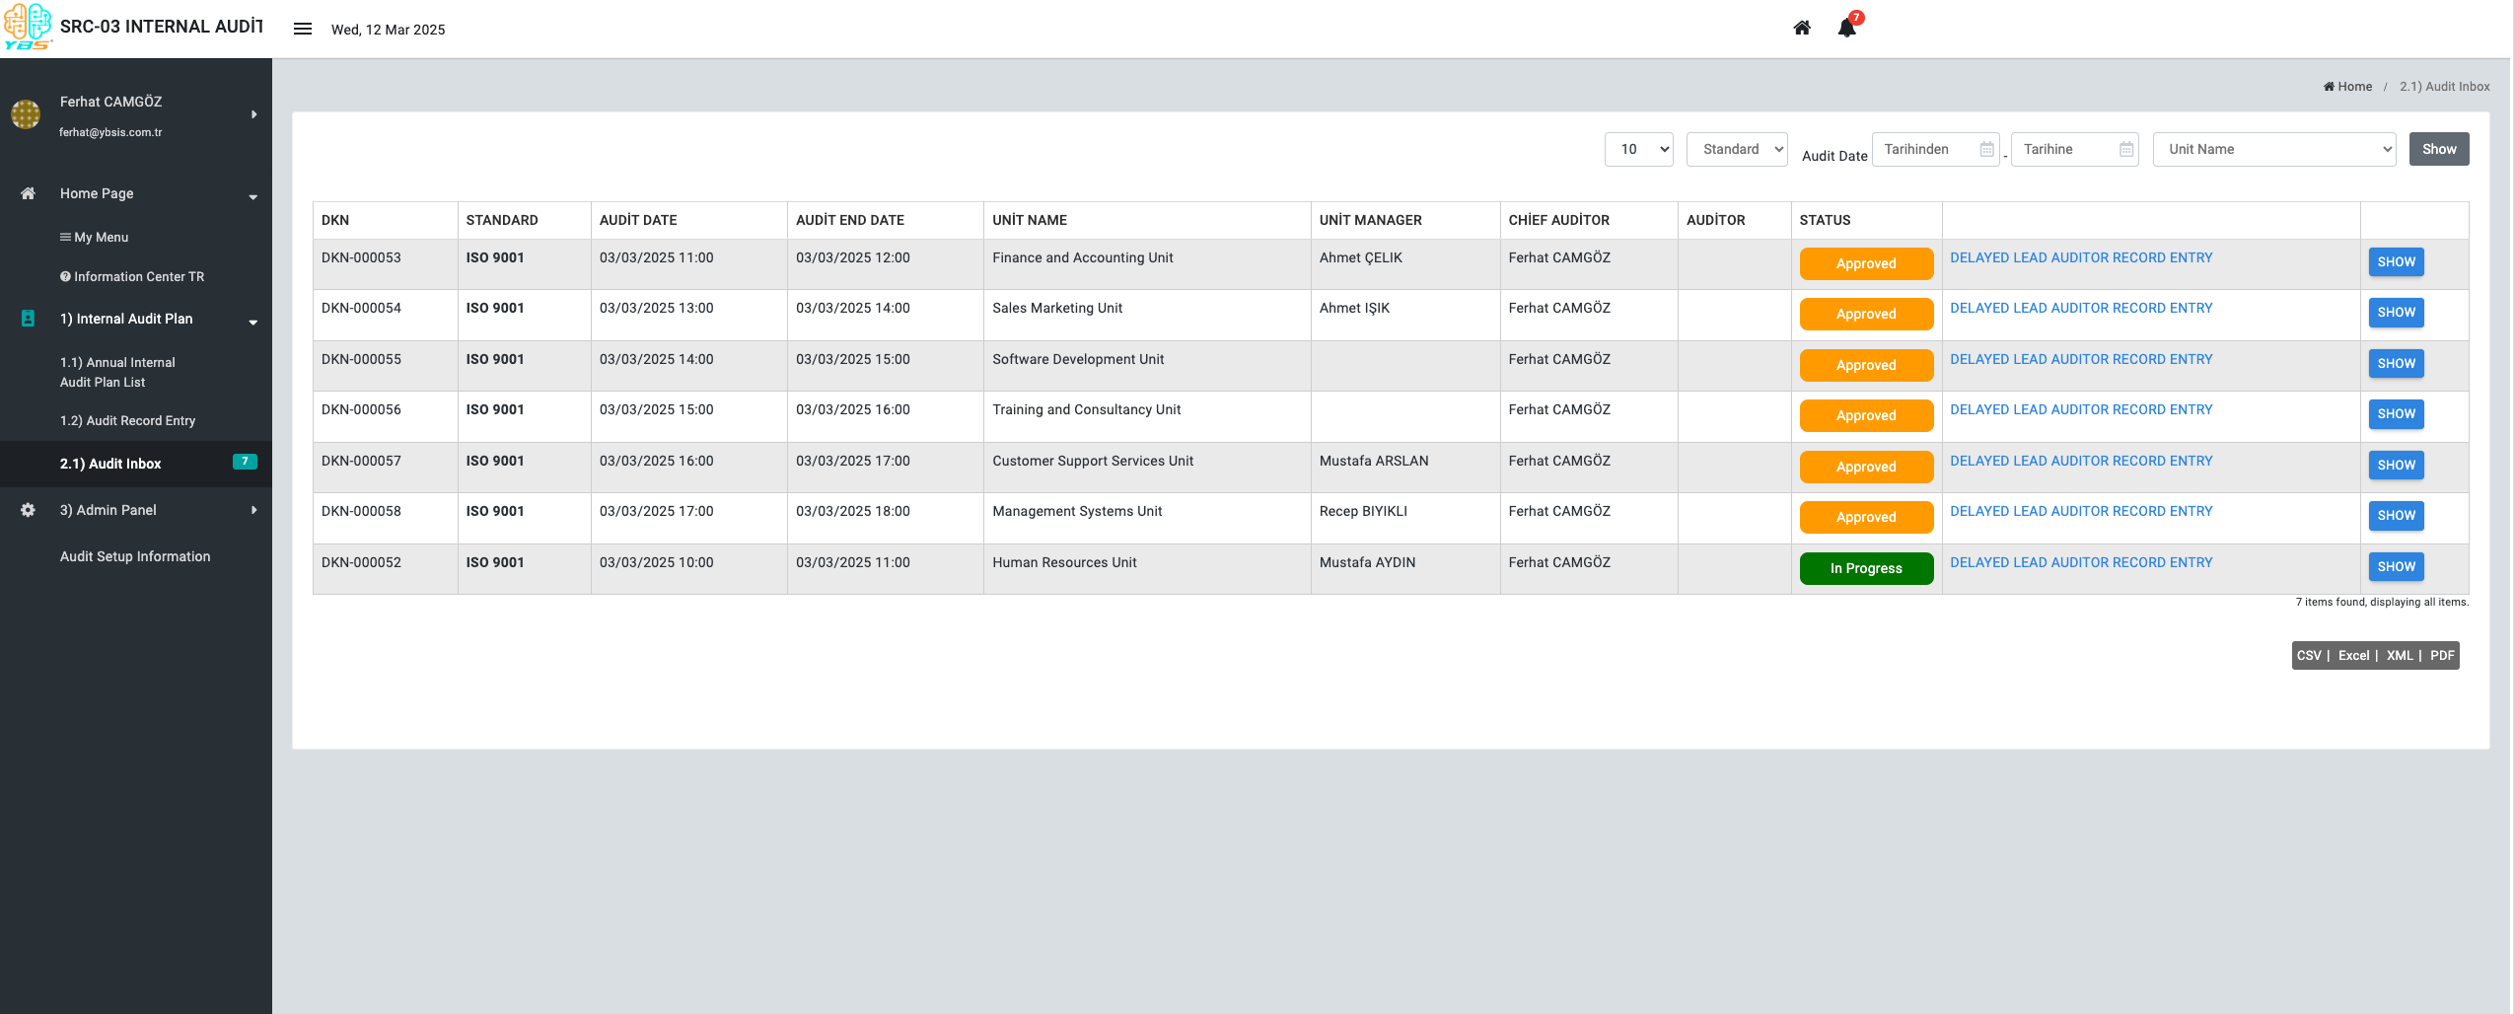Open delayed record entry link for DKN-000055

click(x=2080, y=359)
